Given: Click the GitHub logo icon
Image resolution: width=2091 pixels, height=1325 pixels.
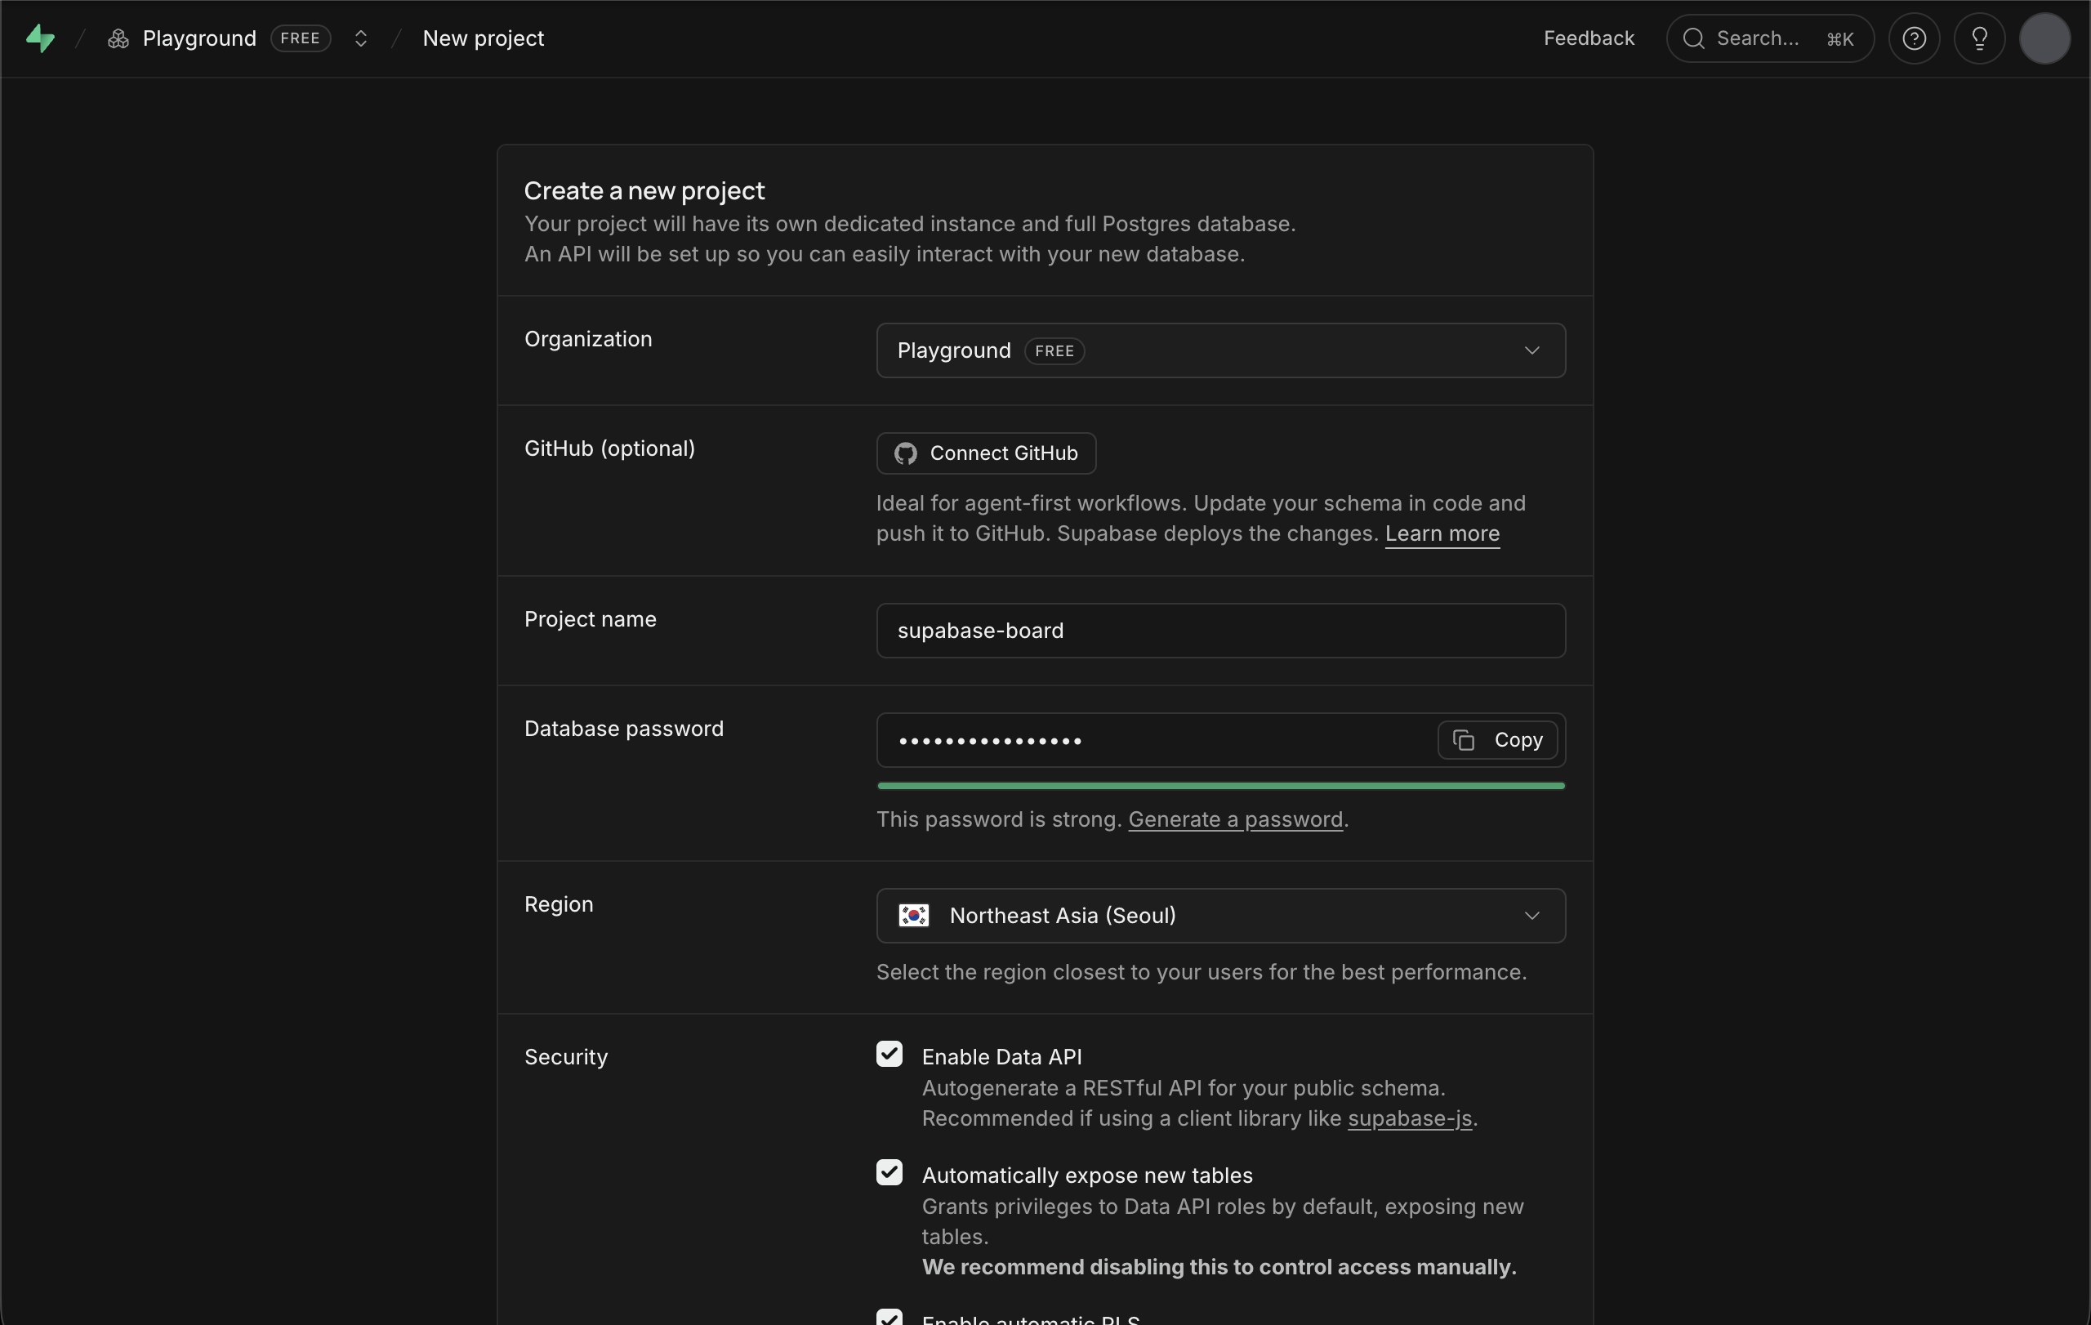Looking at the screenshot, I should 906,453.
